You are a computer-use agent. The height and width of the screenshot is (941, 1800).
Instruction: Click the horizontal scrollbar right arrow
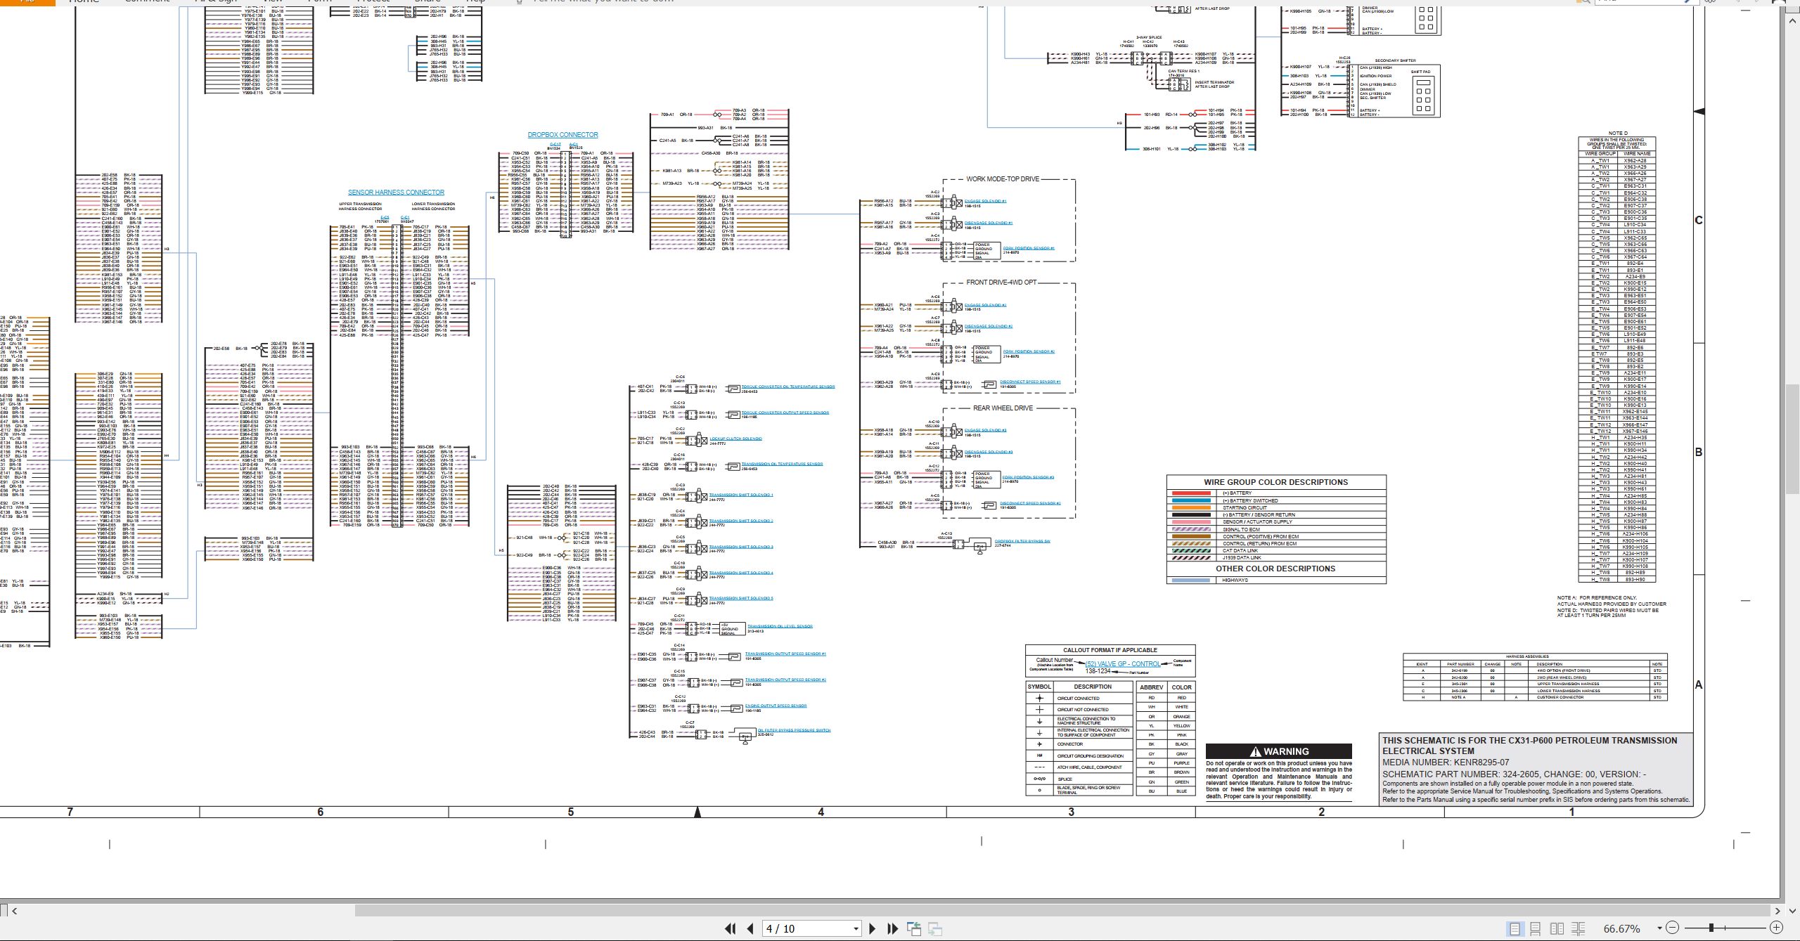click(x=1777, y=911)
